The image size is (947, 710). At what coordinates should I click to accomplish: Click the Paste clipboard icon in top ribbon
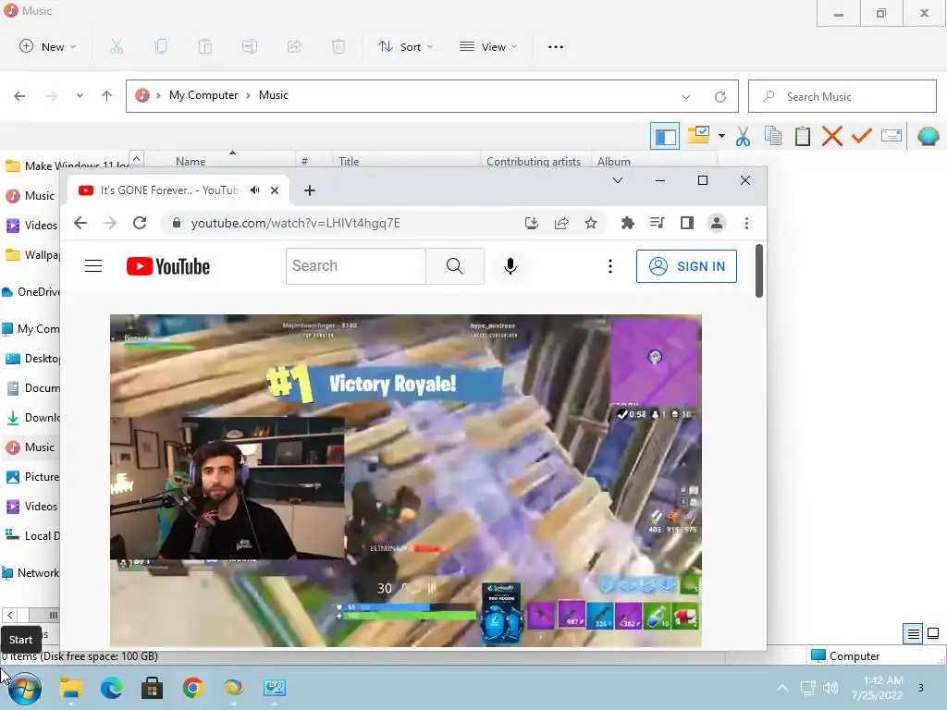point(205,46)
